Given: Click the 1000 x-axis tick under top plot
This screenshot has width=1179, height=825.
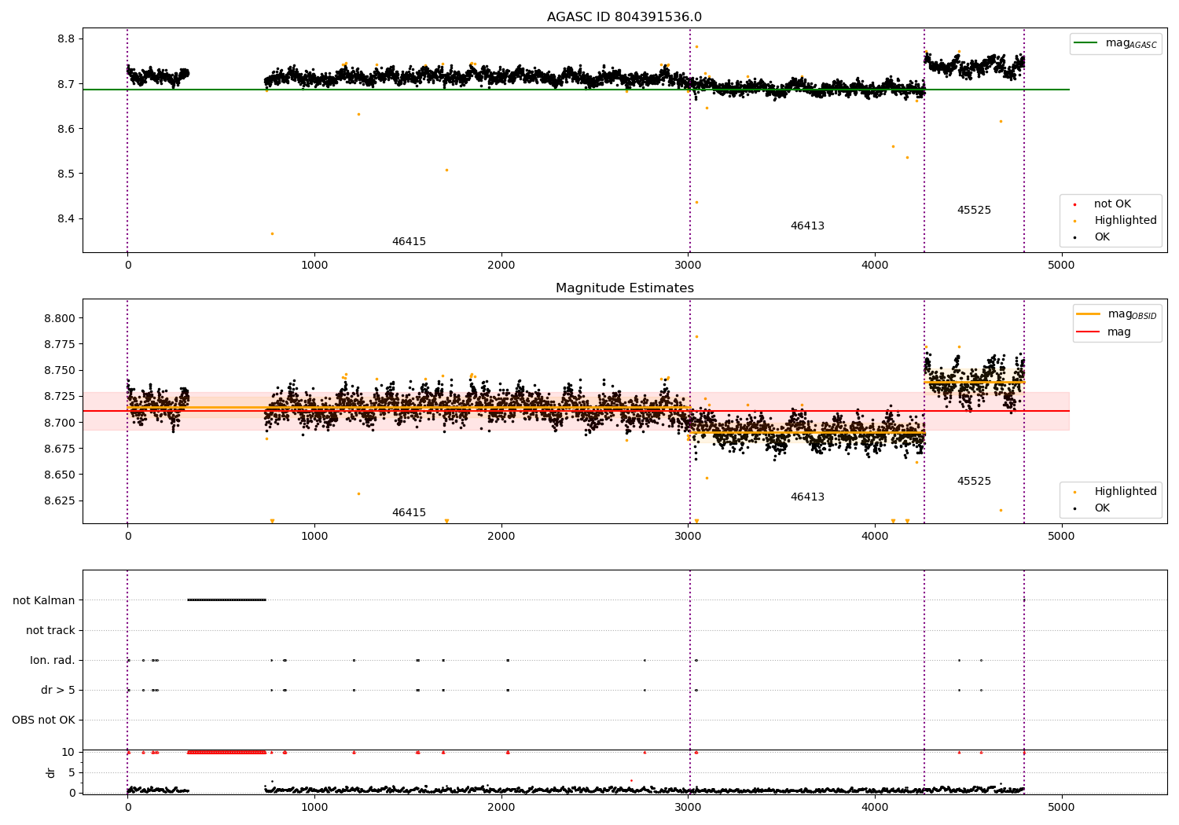Looking at the screenshot, I should pyautogui.click(x=314, y=266).
